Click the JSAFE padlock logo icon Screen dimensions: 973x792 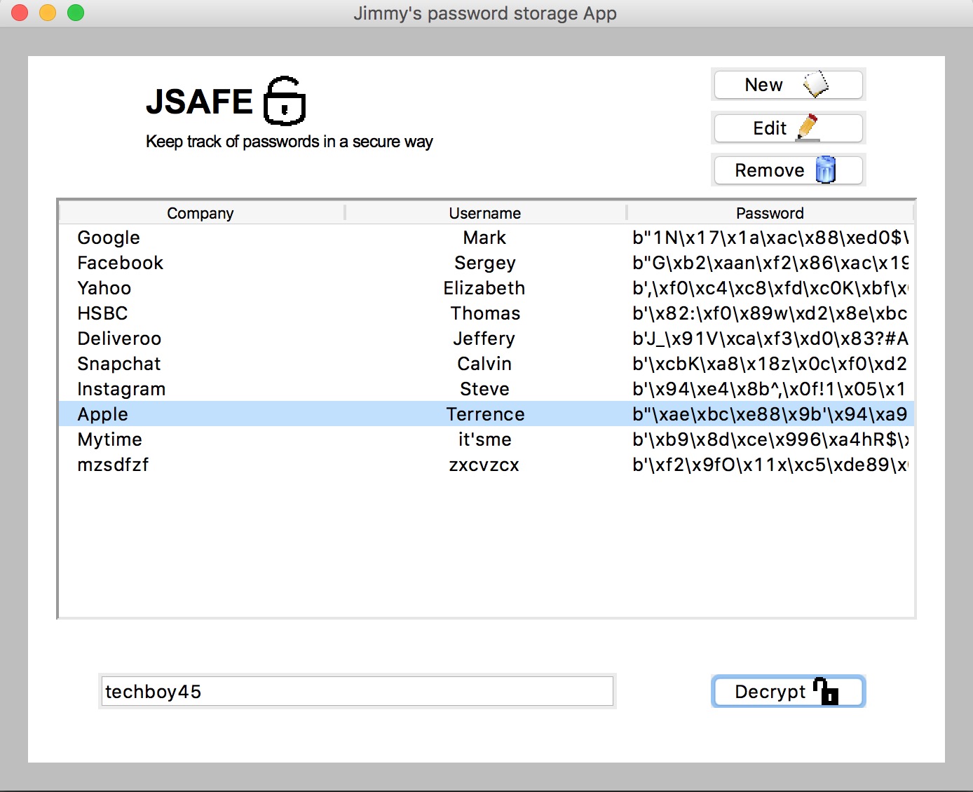284,100
